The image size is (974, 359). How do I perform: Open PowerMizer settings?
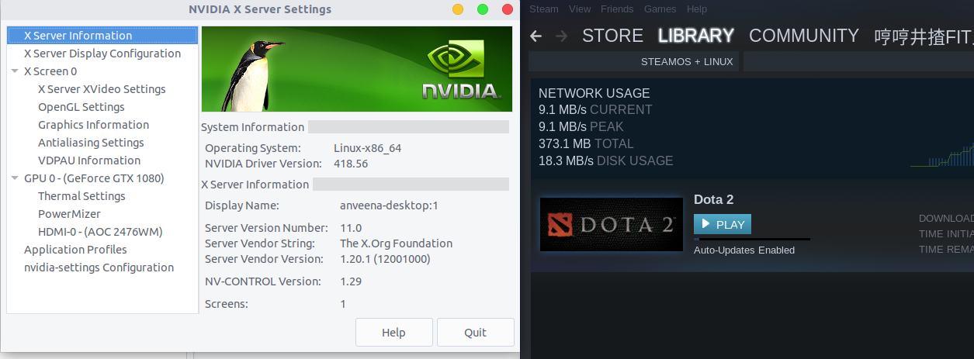pyautogui.click(x=69, y=214)
